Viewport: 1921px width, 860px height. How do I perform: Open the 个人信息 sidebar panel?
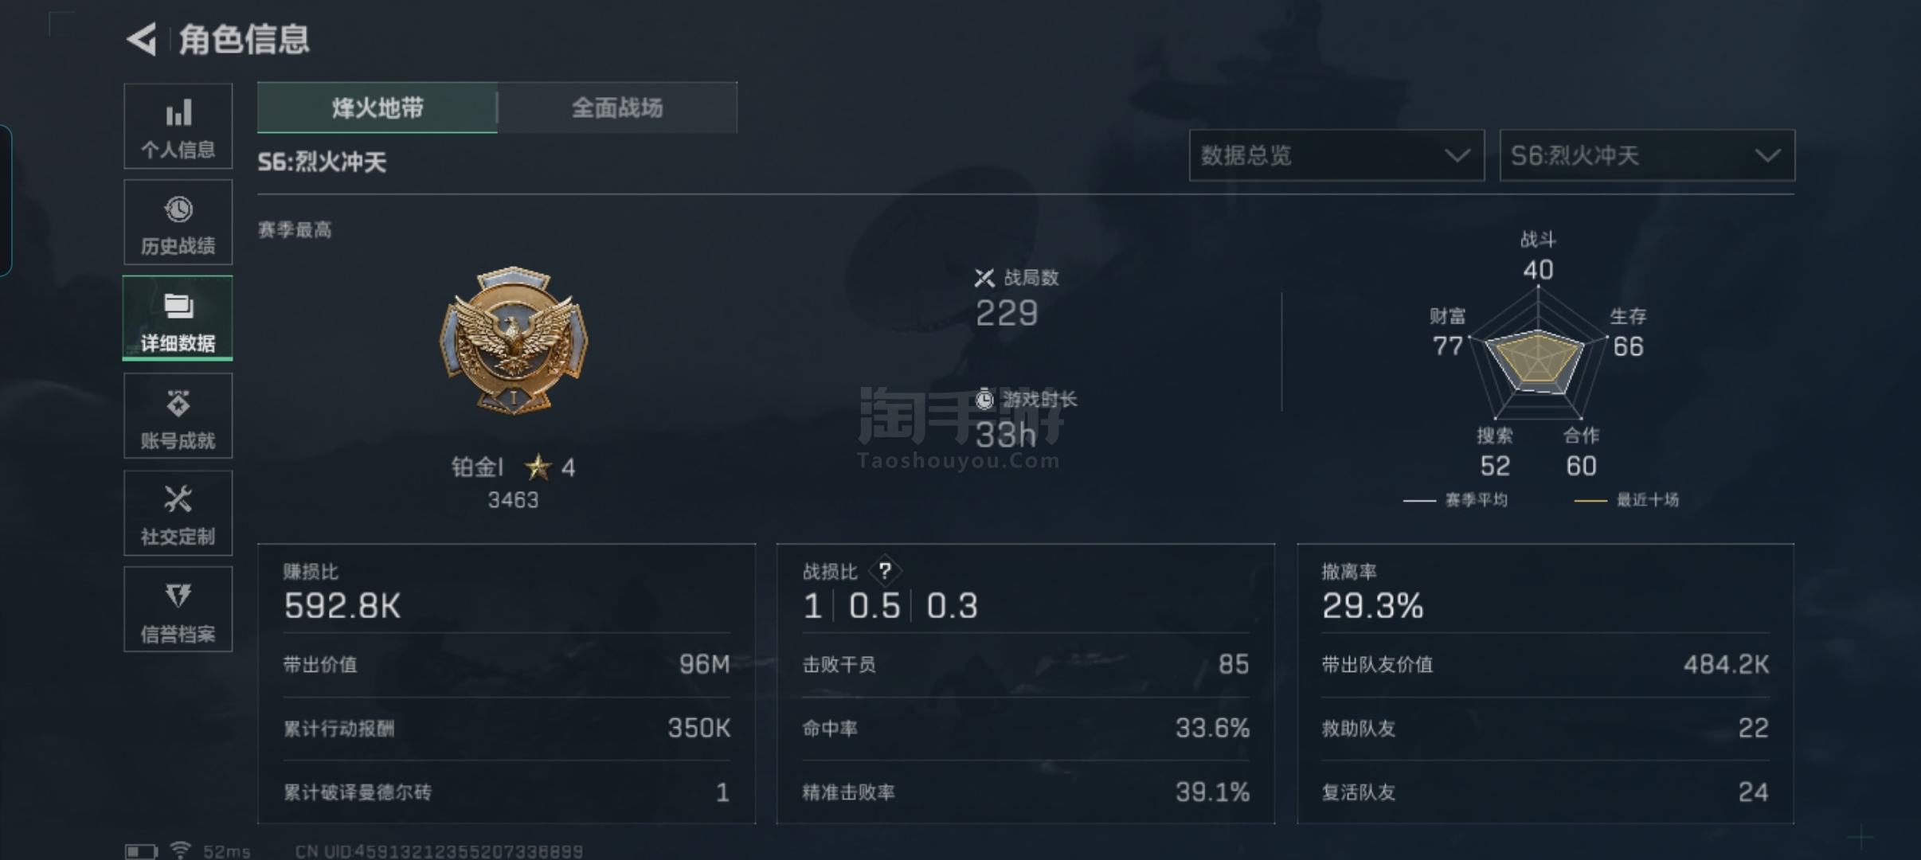pyautogui.click(x=178, y=127)
